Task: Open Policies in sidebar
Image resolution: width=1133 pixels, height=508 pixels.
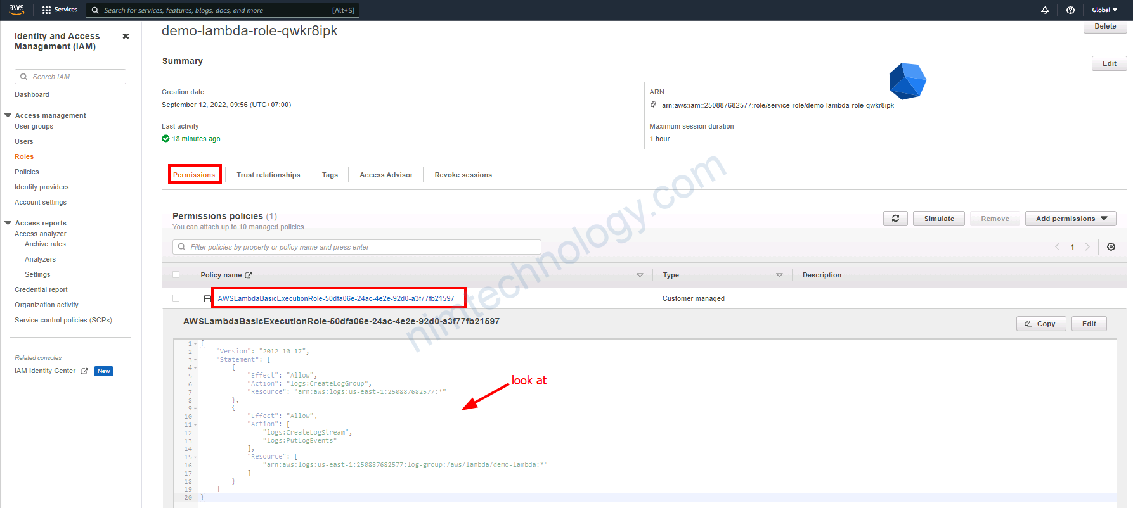Action: coord(27,172)
